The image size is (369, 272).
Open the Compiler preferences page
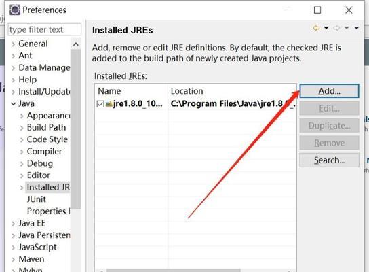[44, 152]
